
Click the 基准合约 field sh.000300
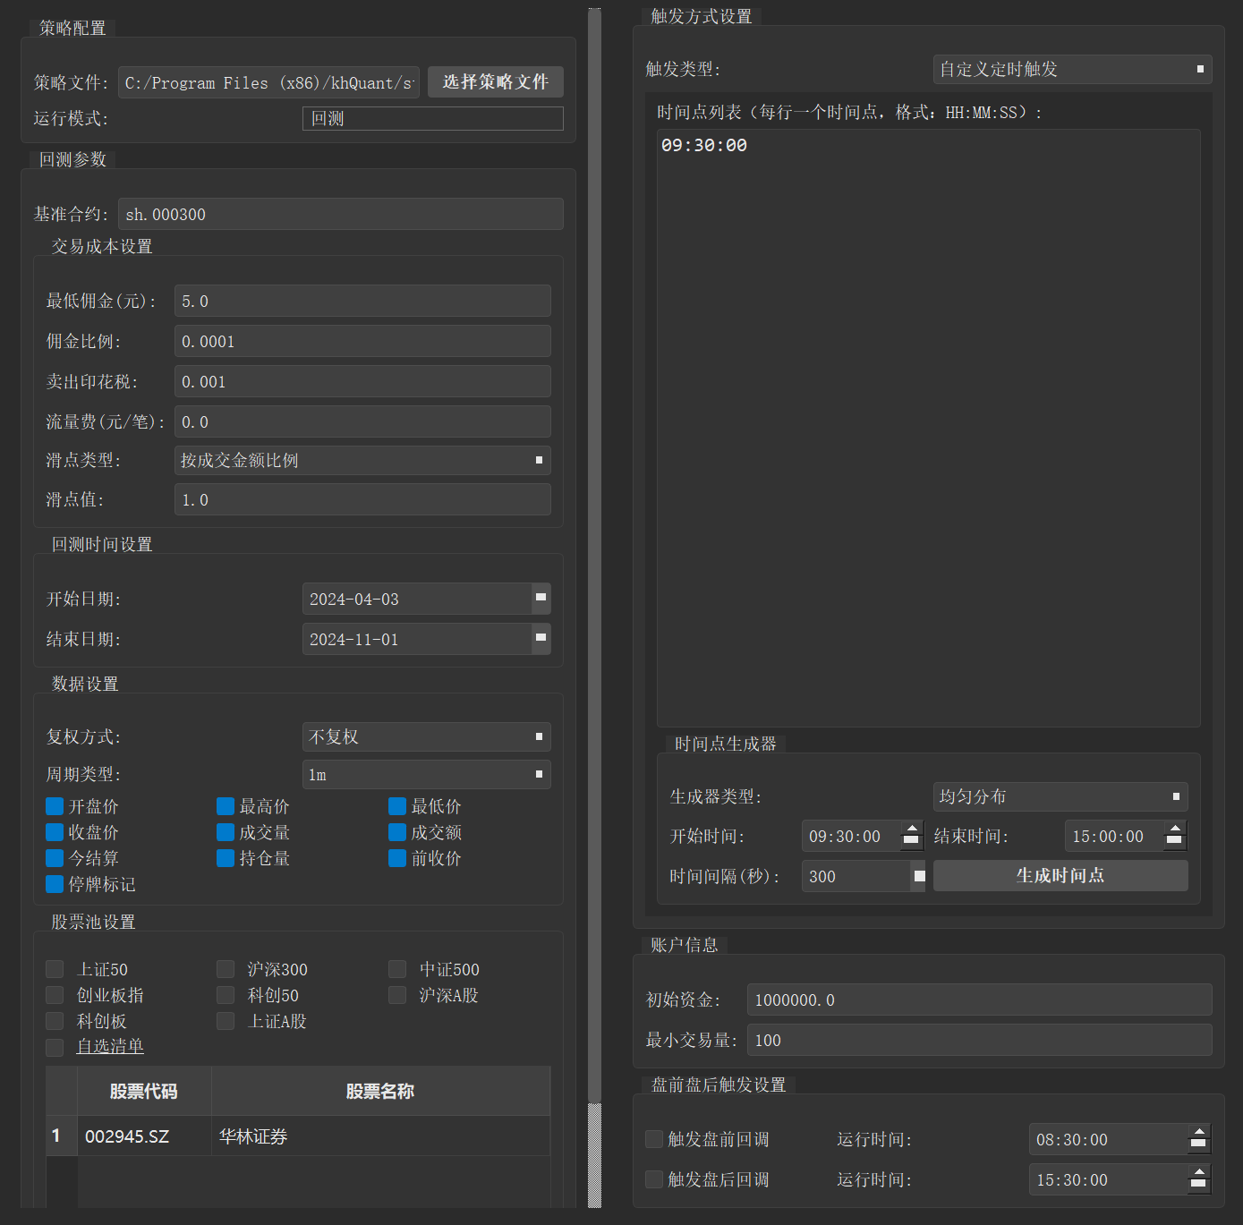[x=341, y=215]
